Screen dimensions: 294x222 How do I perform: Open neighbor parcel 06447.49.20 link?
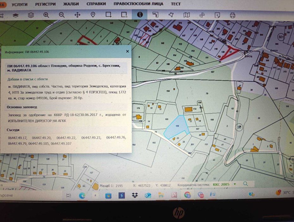tap(41, 138)
